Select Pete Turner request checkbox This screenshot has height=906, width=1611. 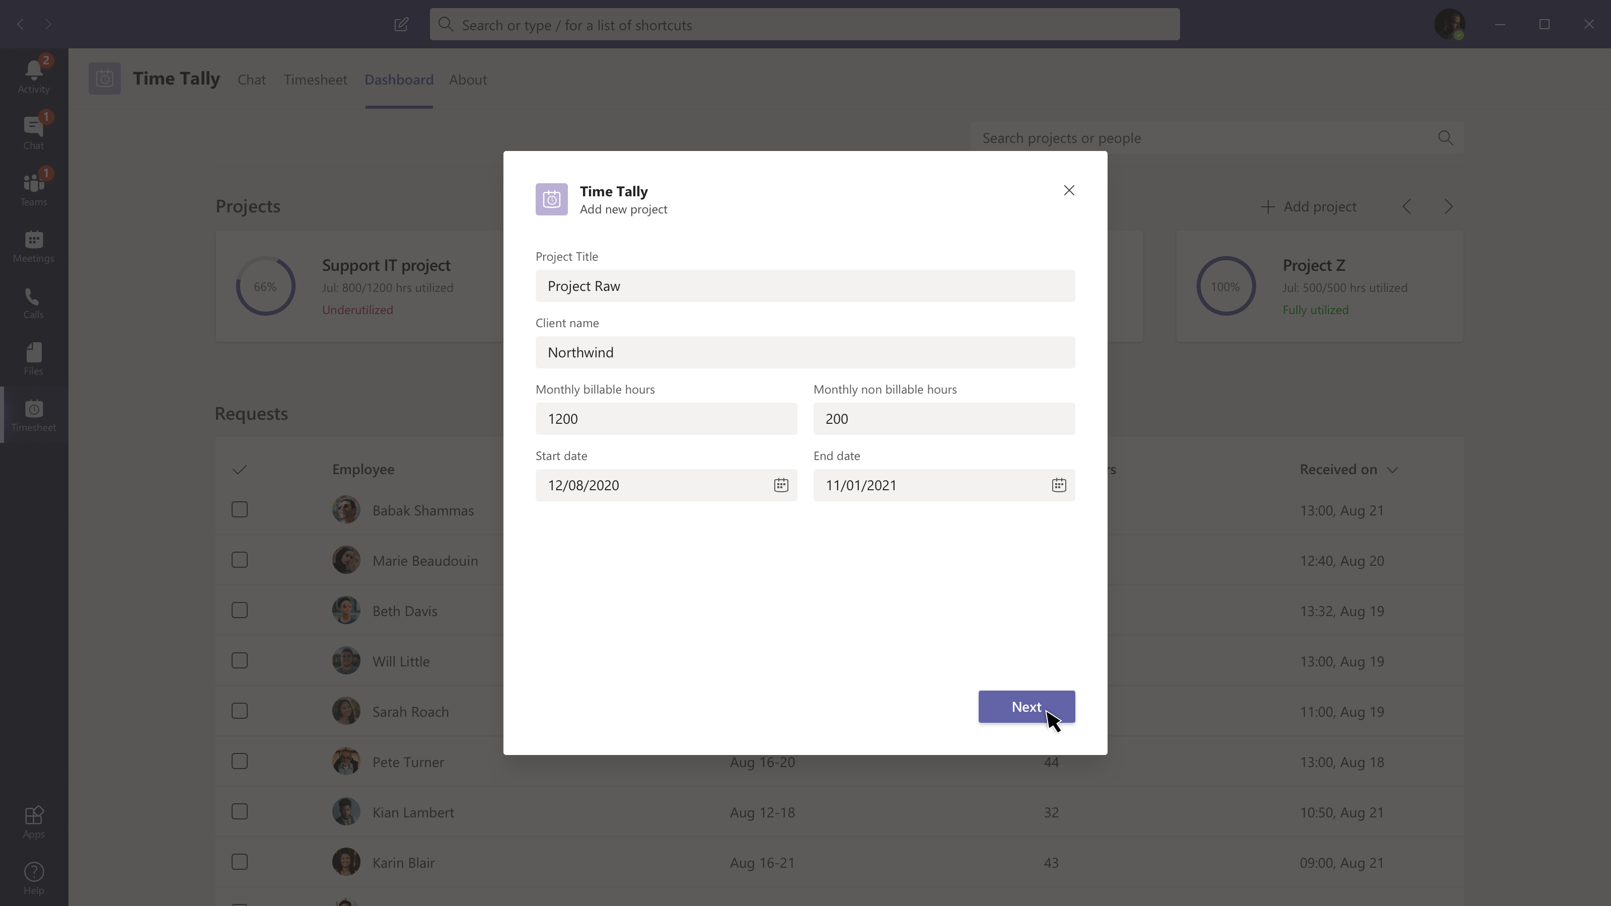[240, 761]
